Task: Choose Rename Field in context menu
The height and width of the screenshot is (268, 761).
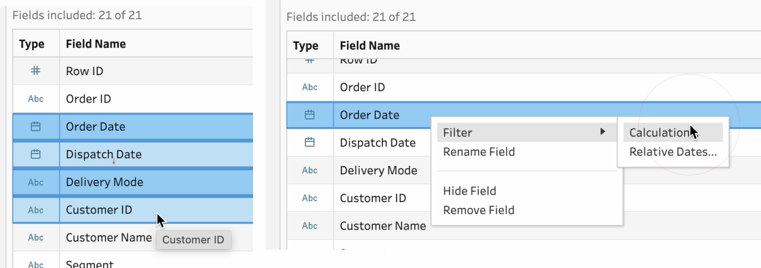Action: pyautogui.click(x=479, y=152)
